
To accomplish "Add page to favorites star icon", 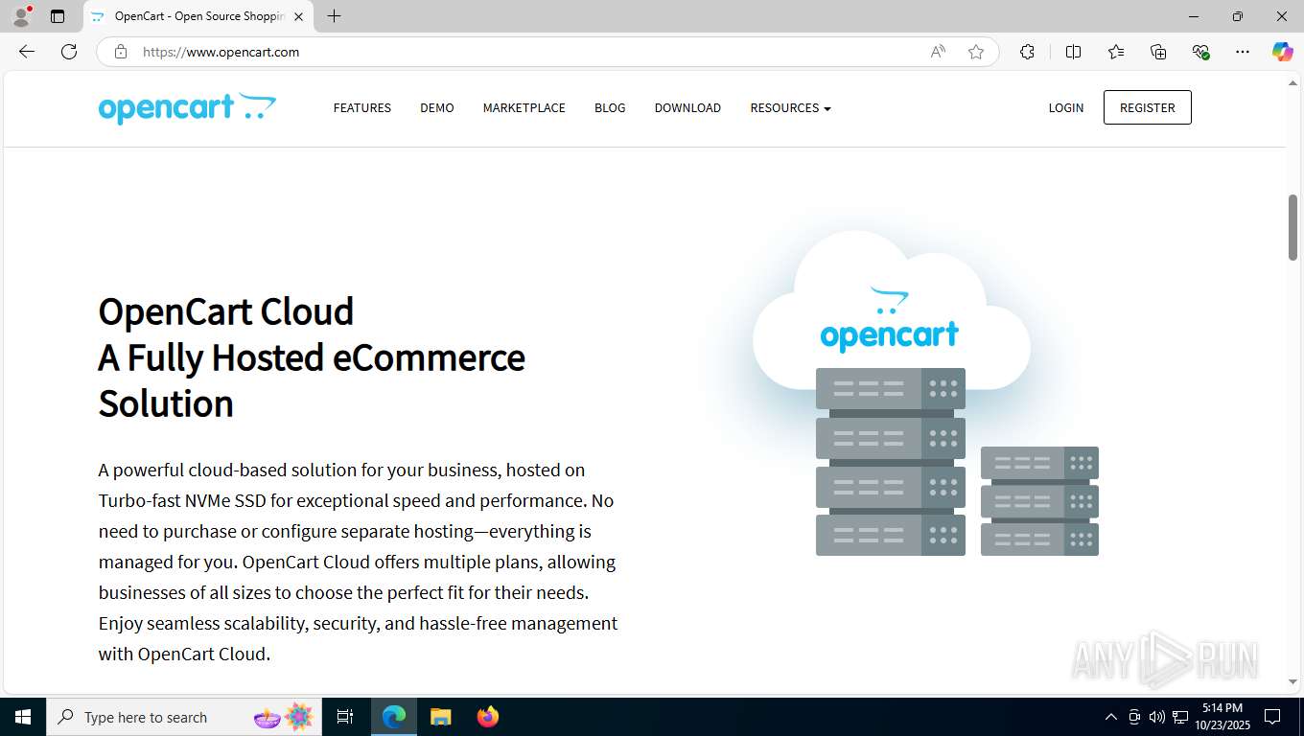I will [x=976, y=52].
